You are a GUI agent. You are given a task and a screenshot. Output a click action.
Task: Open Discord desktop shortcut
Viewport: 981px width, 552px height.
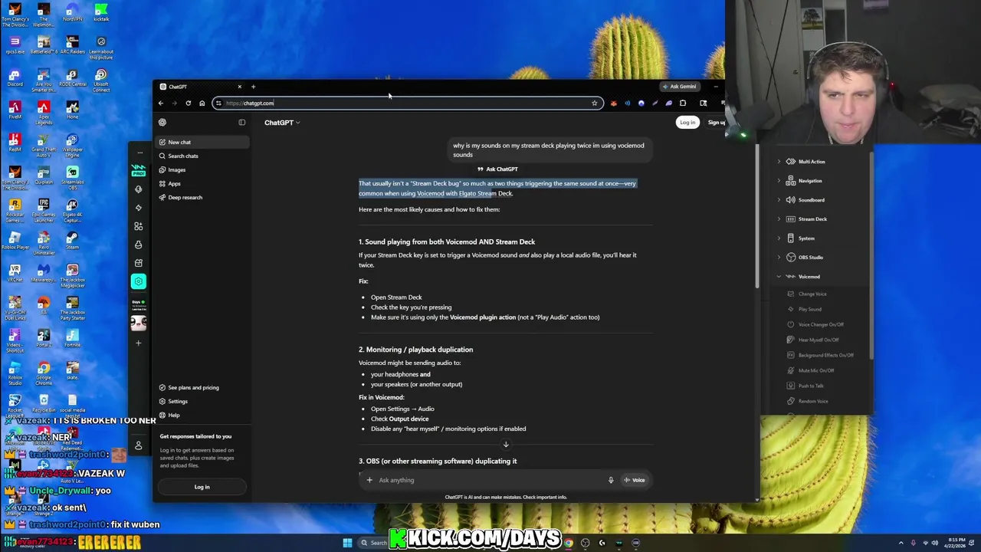tap(15, 79)
